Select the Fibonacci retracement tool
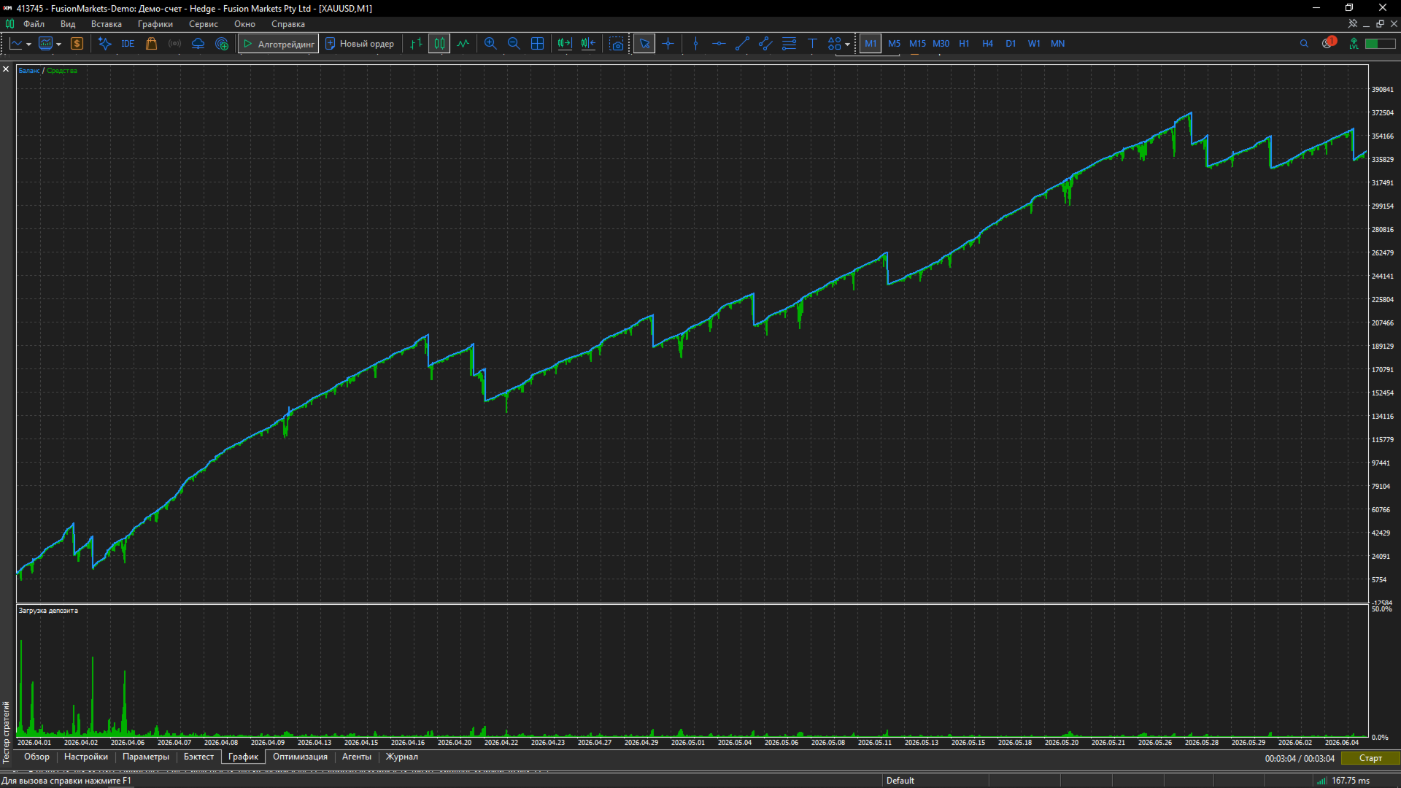This screenshot has width=1401, height=788. coord(789,44)
